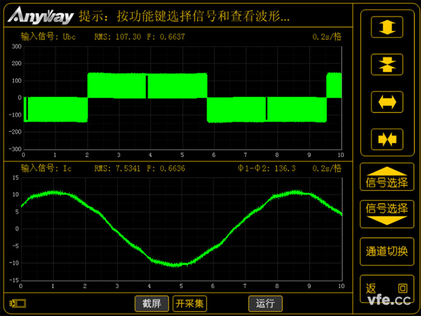Click the Ubc input signal label
The width and height of the screenshot is (421, 316).
point(47,37)
